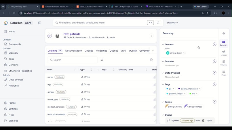
Task: Click Discover link in header
Action: pyautogui.click(x=172, y=23)
